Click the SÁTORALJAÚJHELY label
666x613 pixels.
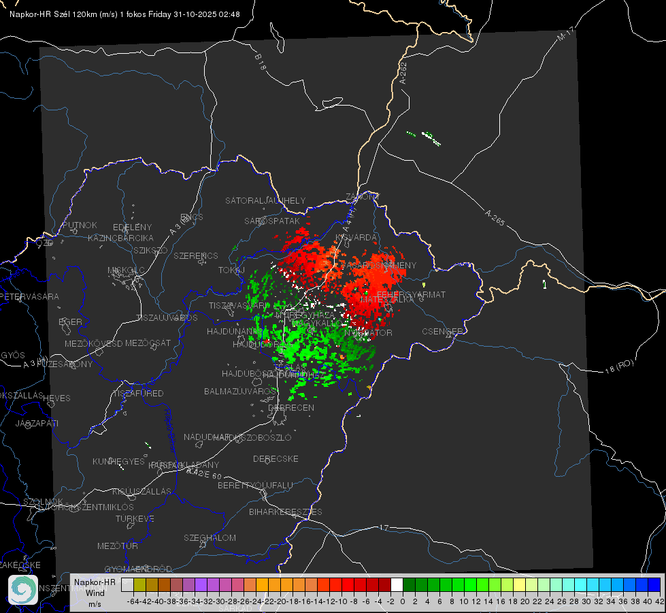click(x=265, y=200)
